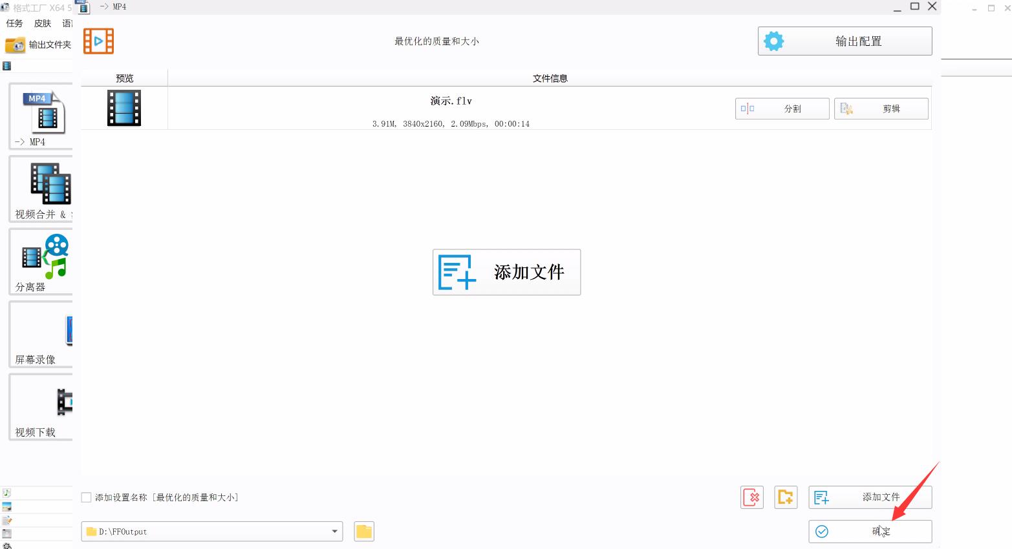The width and height of the screenshot is (1012, 549).
Task: Open the 任务 menu in main window
Action: coord(14,23)
